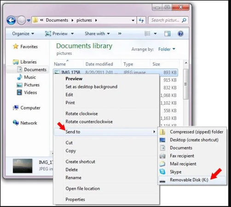Sort by the Name column header

60,64
